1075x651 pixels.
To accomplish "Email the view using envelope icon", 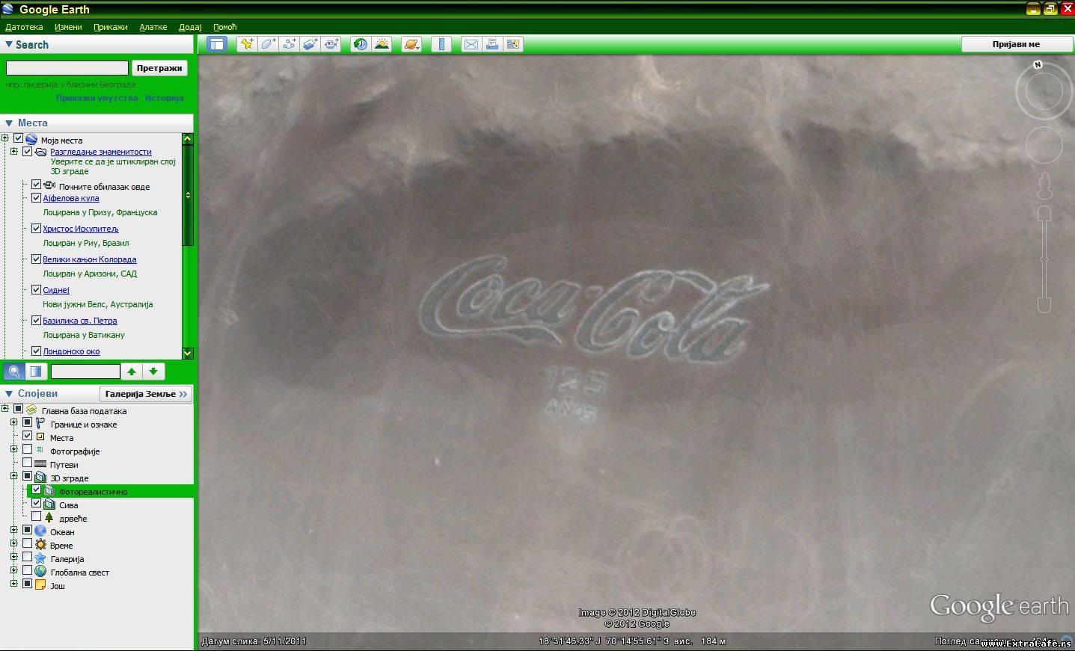I will pos(471,44).
